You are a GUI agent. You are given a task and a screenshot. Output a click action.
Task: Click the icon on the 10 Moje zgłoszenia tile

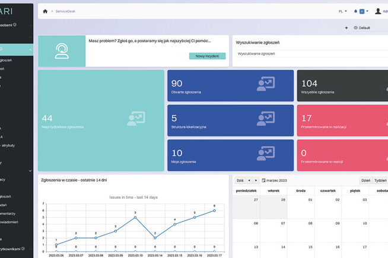coord(265,153)
